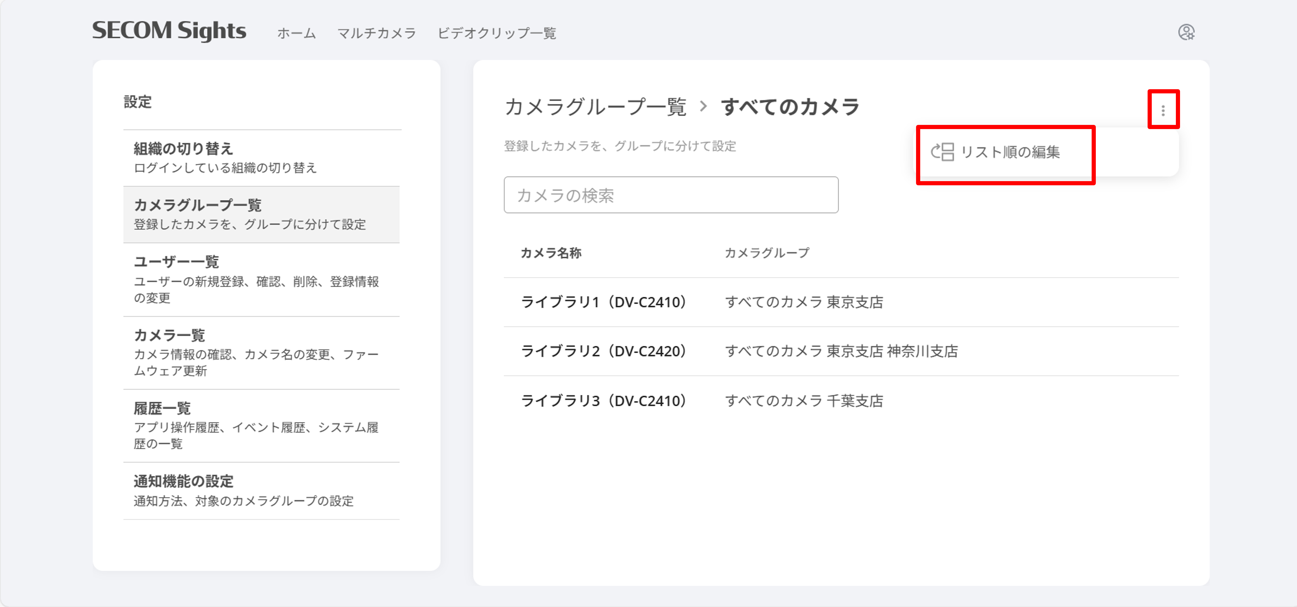Select row ライブラリ1（DV-C2410）

(841, 302)
